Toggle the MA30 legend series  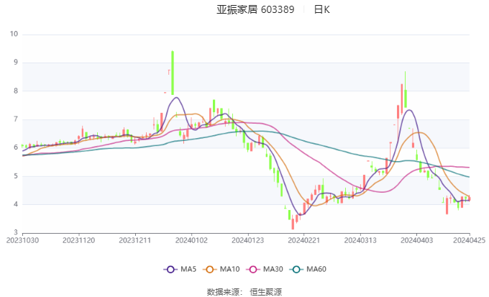(265, 269)
